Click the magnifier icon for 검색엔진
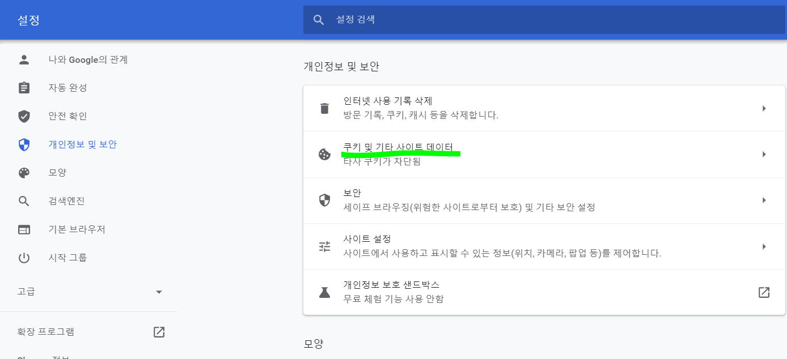The width and height of the screenshot is (787, 359). [24, 201]
